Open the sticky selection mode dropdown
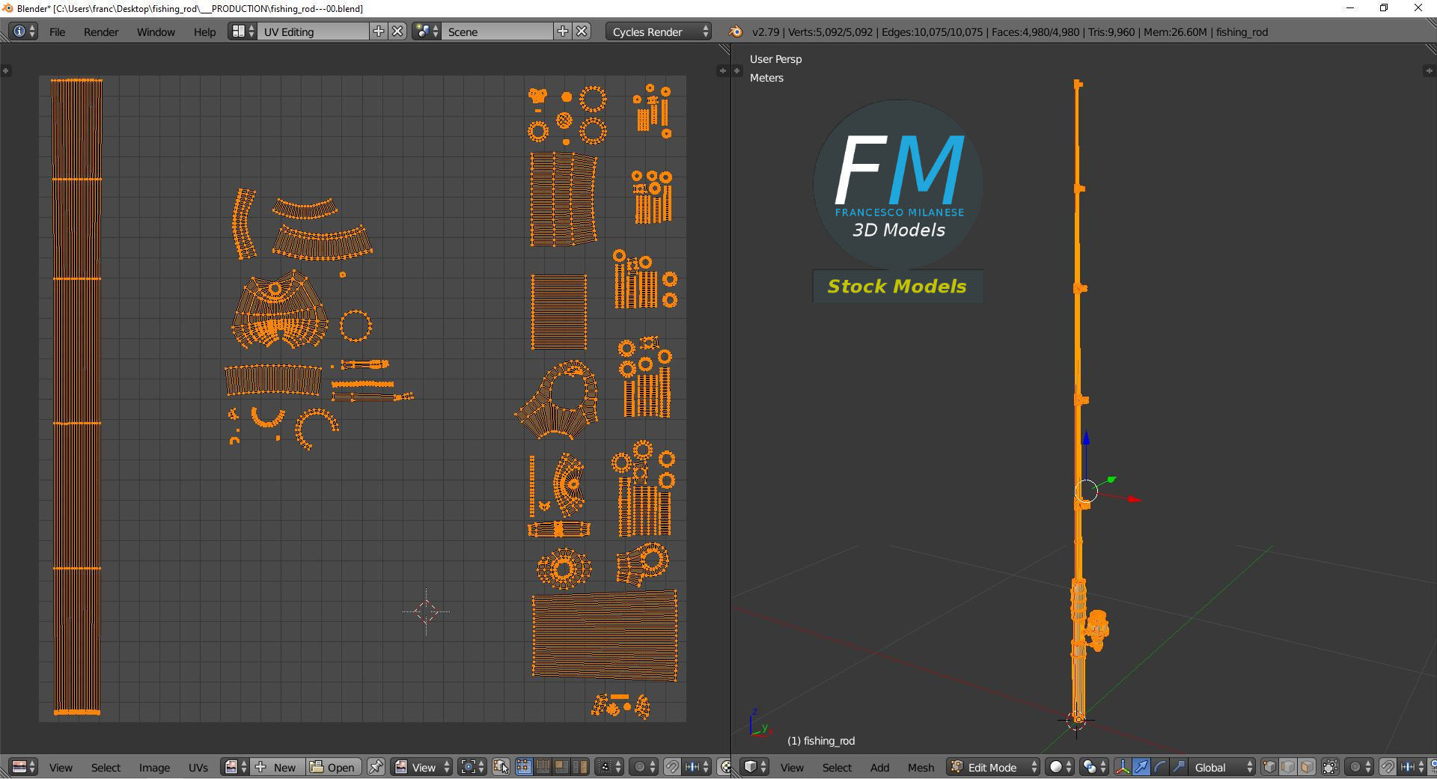The width and height of the screenshot is (1437, 779). 609,767
